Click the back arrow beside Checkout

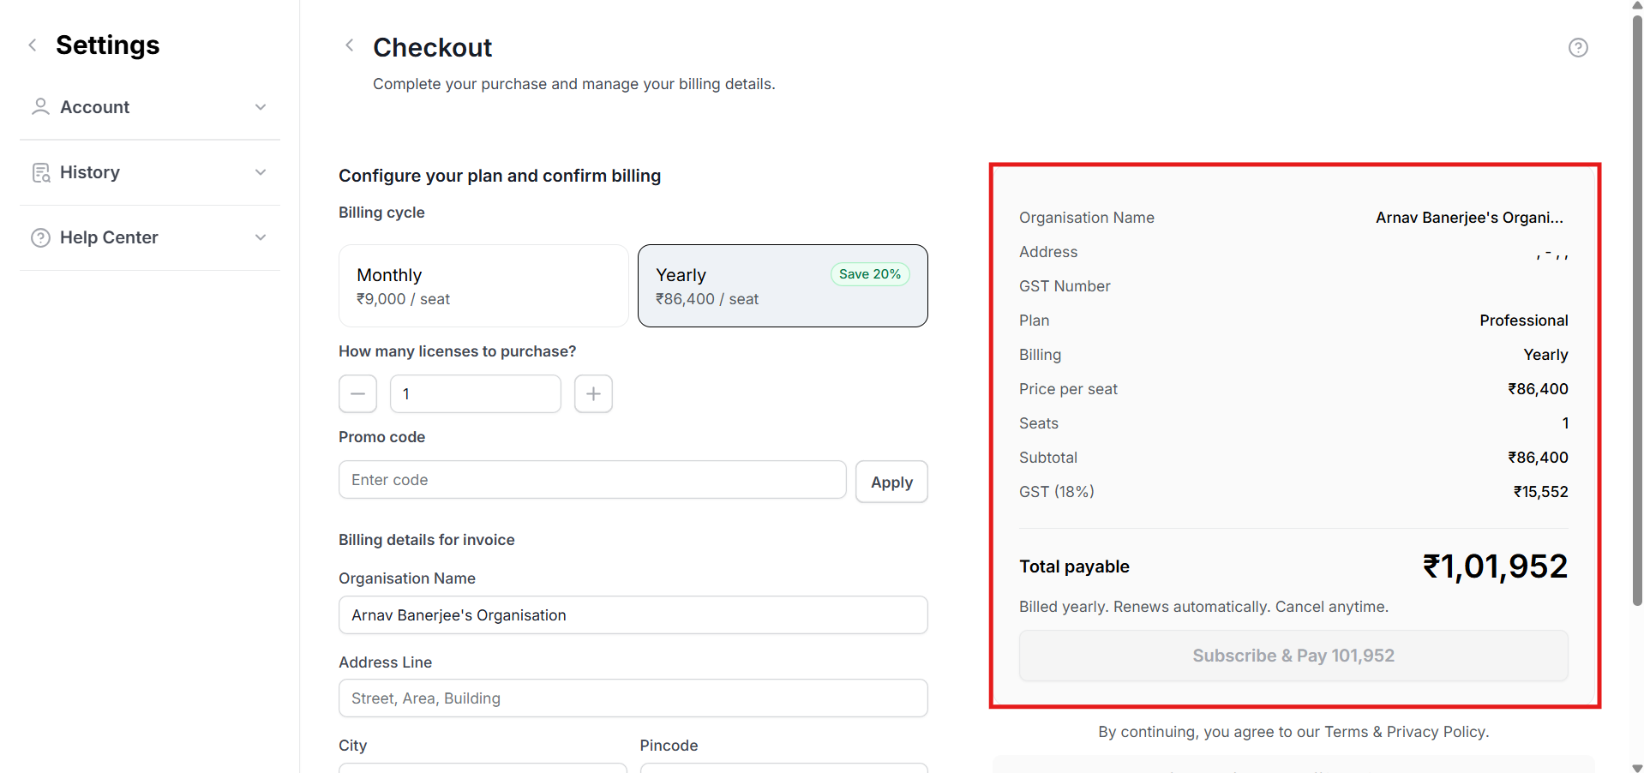[349, 45]
